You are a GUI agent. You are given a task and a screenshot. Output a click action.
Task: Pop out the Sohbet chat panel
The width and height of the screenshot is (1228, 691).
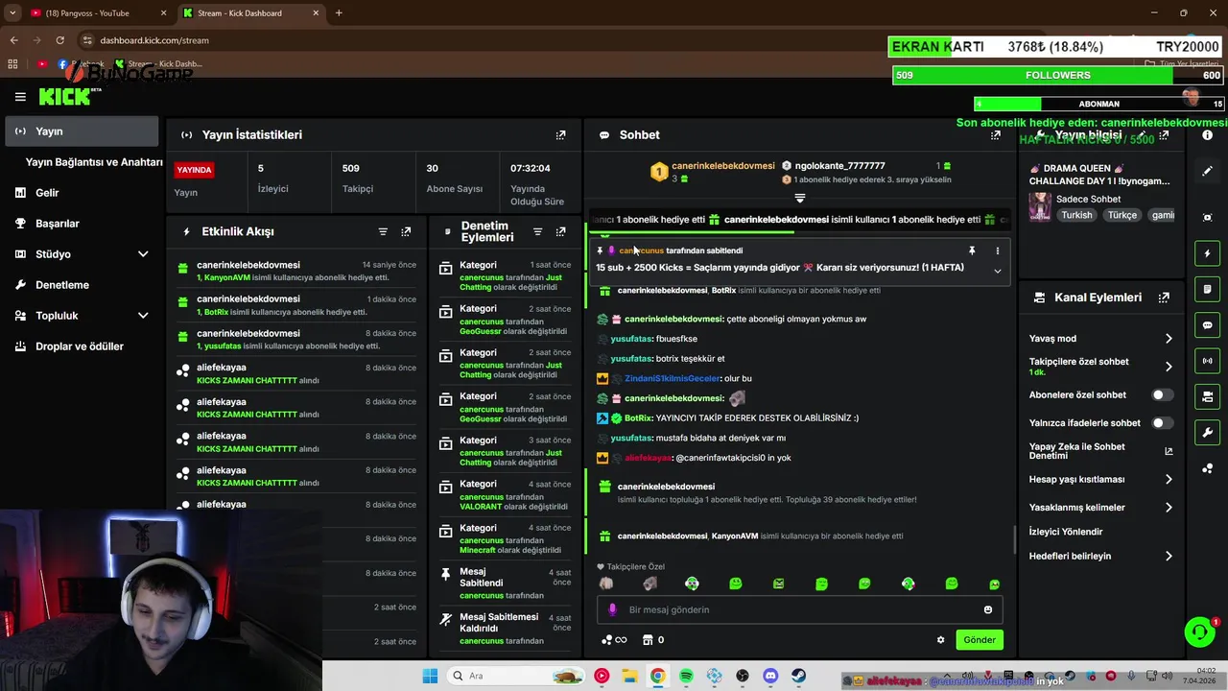(x=996, y=135)
